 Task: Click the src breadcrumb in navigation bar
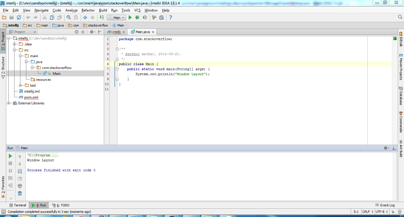28,25
